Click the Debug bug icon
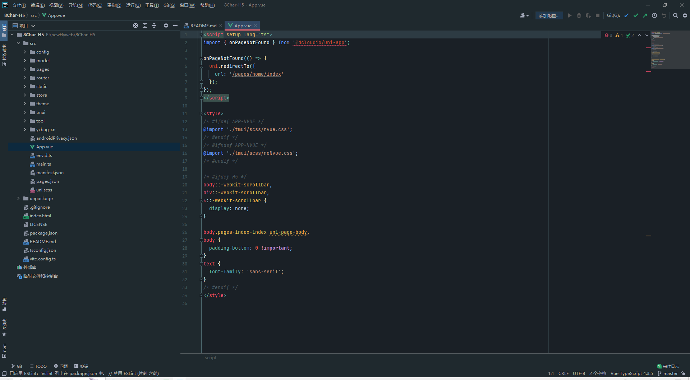This screenshot has height=380, width=690. tap(579, 15)
